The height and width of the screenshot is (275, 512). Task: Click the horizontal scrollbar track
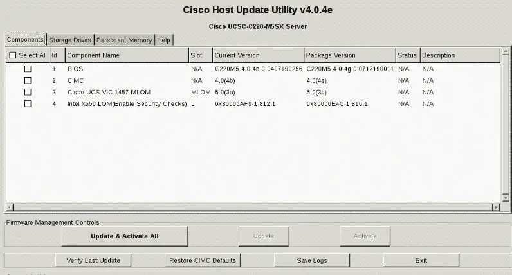tap(253, 207)
